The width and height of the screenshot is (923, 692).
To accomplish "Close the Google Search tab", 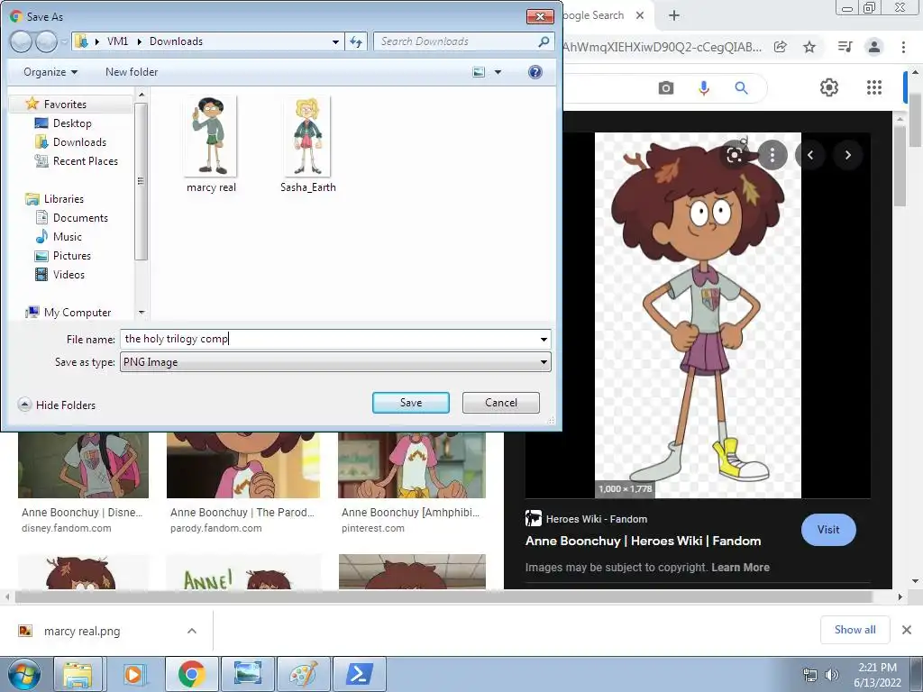I will coord(640,16).
